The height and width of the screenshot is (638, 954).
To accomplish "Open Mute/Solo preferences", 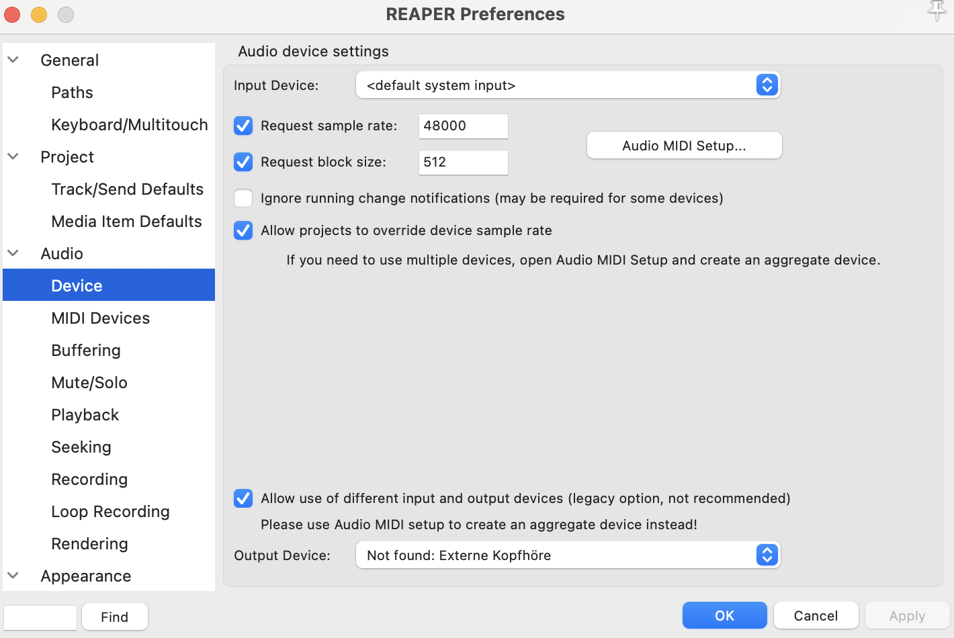I will point(89,382).
